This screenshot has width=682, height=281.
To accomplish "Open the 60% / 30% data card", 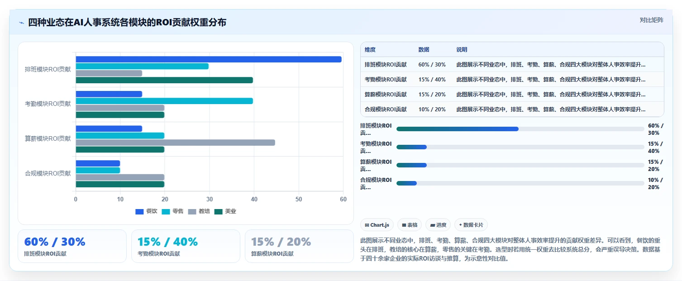I will [x=72, y=246].
